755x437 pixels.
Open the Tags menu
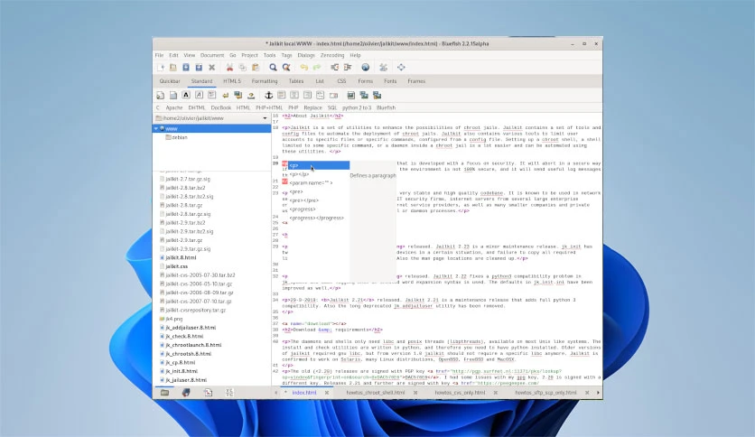286,55
